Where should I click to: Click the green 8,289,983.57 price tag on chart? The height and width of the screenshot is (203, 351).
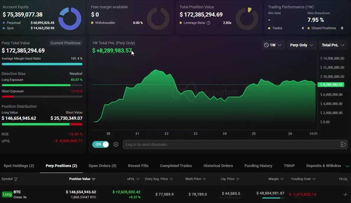[x=331, y=85]
